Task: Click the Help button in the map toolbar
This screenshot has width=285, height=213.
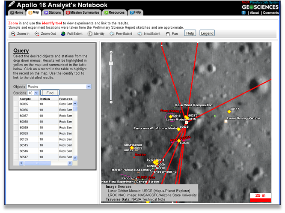Action: [190, 33]
